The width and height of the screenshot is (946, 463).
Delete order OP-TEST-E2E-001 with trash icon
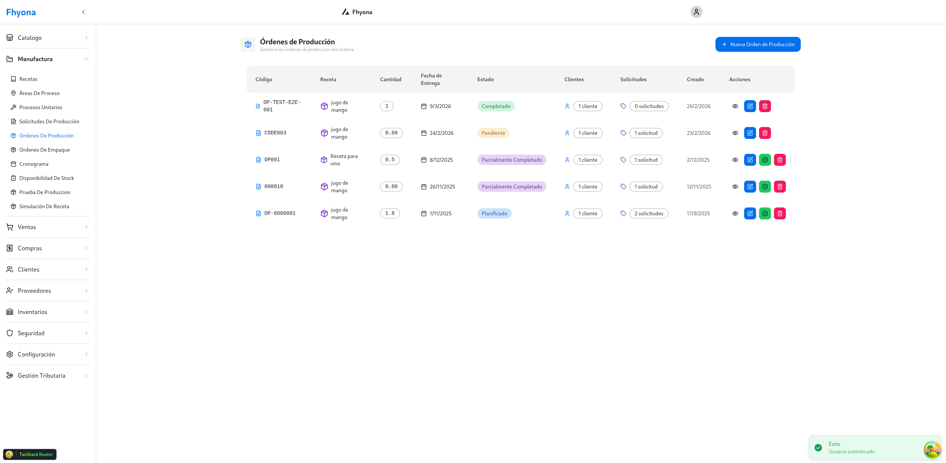tap(765, 106)
